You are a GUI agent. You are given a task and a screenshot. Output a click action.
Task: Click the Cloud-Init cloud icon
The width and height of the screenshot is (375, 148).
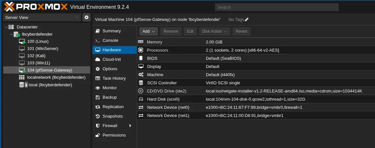coord(98,59)
